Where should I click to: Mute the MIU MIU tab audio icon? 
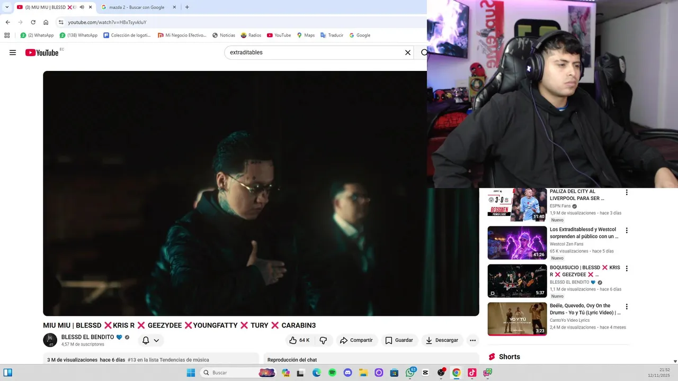[82, 7]
